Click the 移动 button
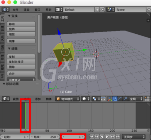 21,24
